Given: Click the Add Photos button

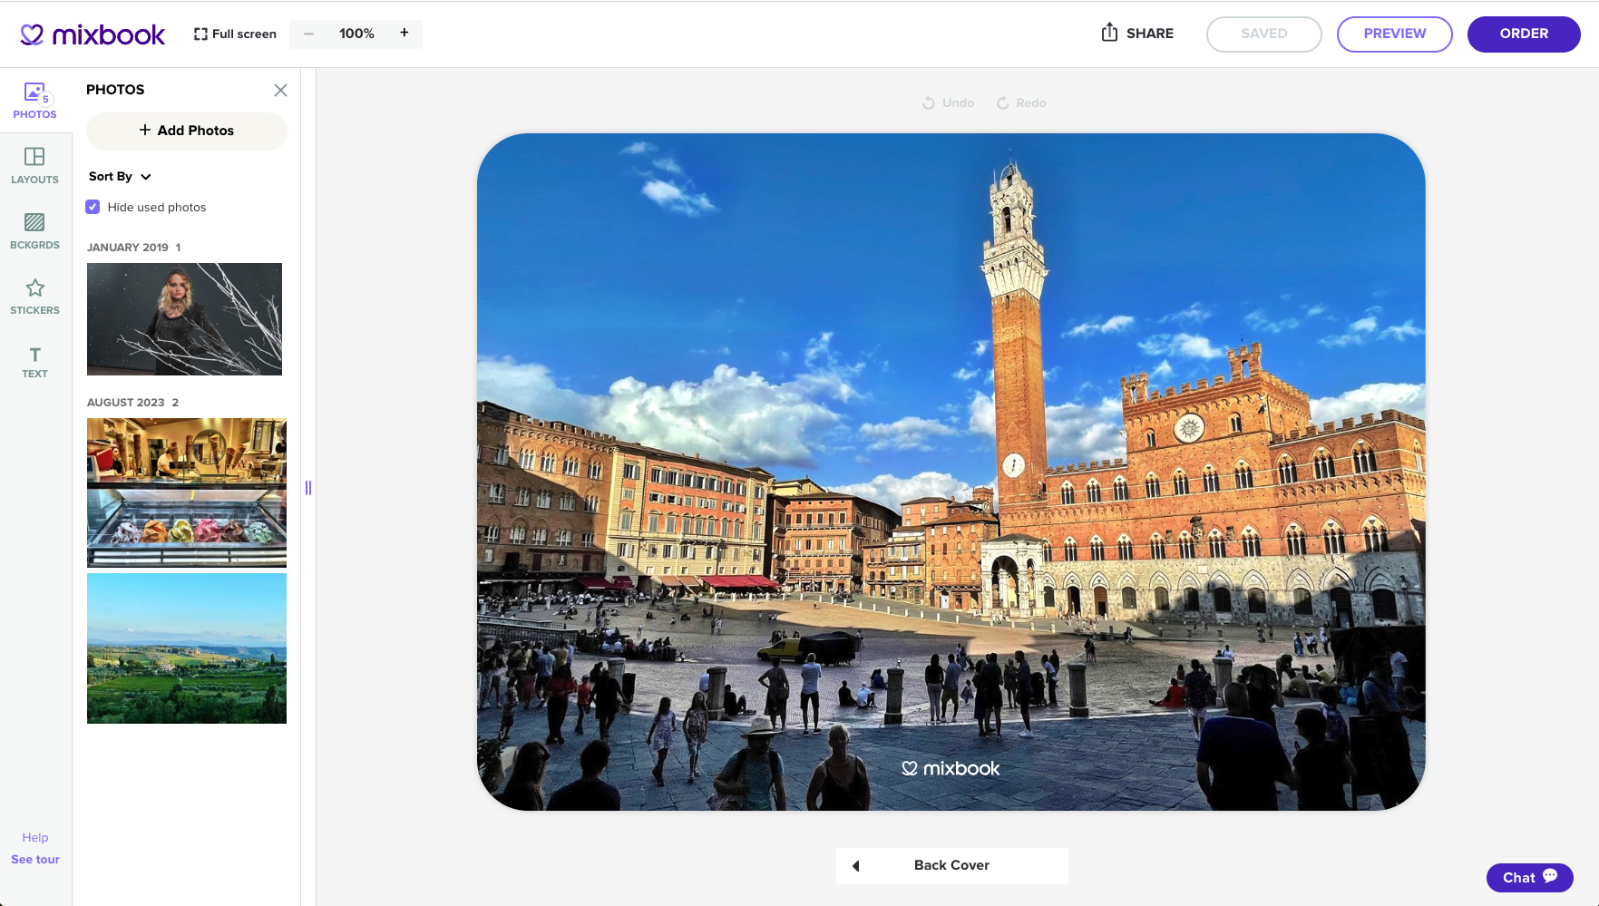Looking at the screenshot, I should [x=187, y=131].
